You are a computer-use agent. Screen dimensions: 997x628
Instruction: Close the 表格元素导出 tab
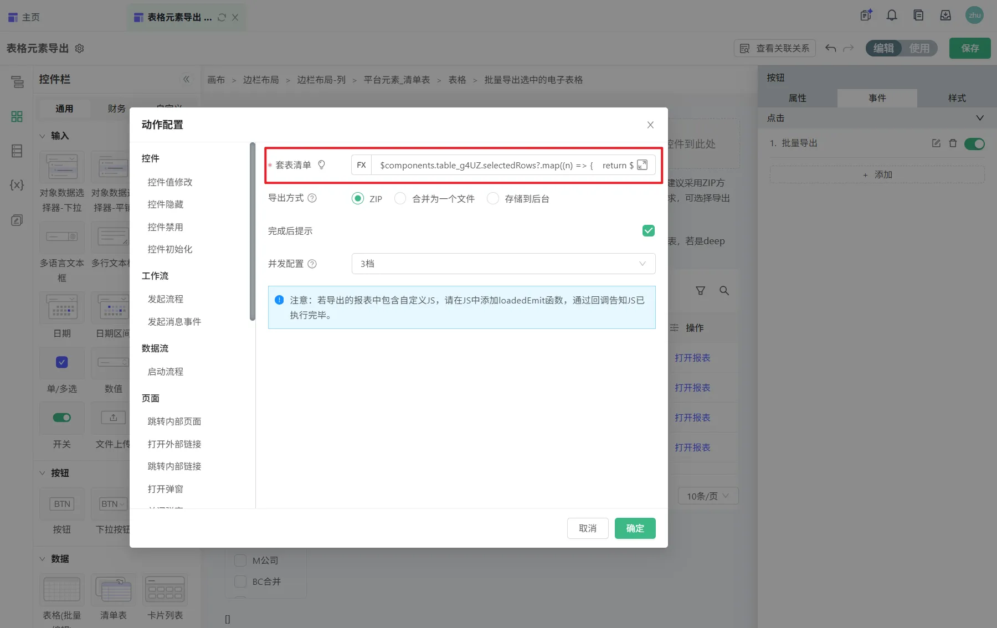coord(235,17)
